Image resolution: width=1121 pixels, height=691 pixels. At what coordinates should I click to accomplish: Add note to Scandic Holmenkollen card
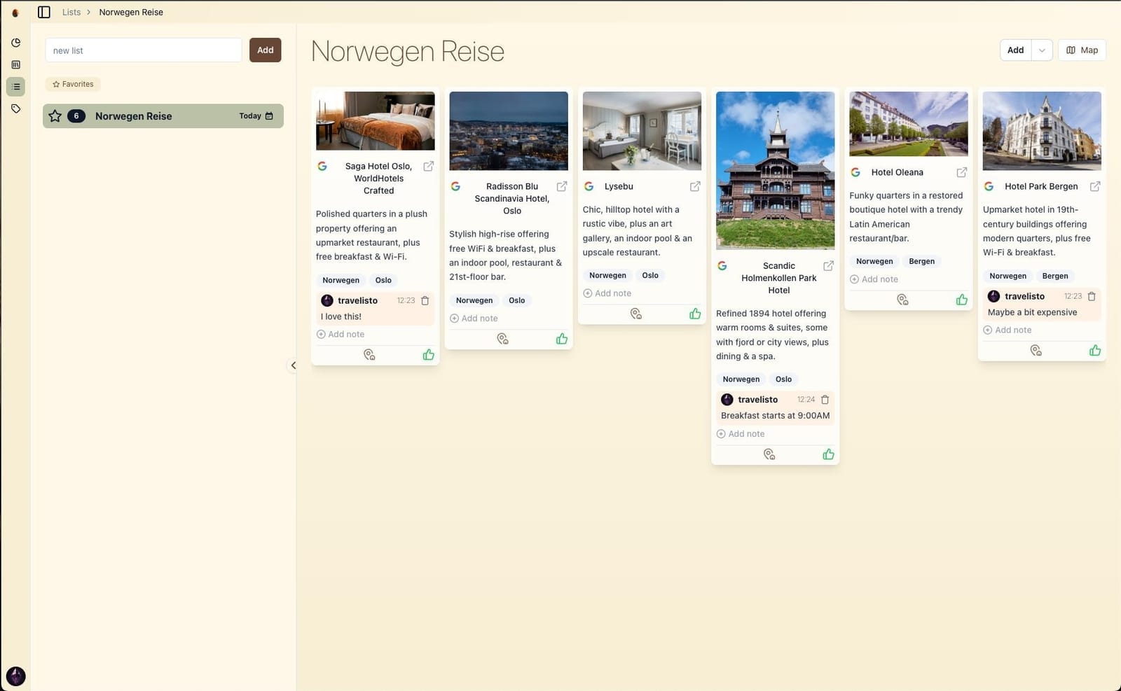tap(741, 434)
